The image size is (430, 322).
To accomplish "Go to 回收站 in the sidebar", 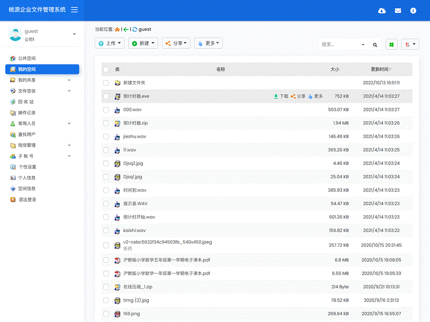I will [x=26, y=102].
